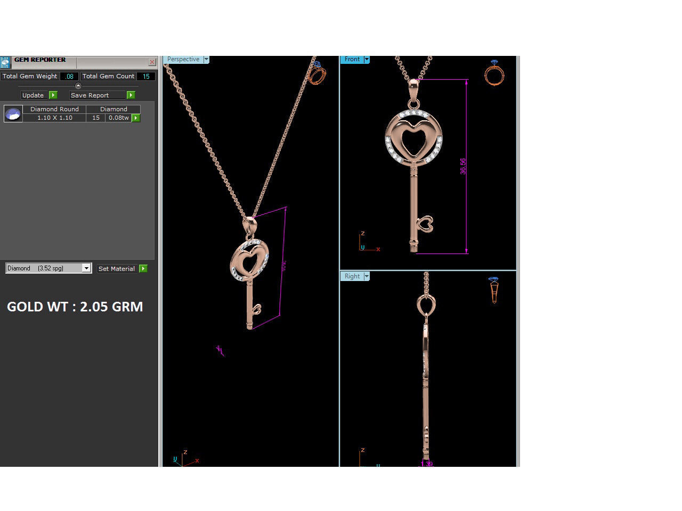The height and width of the screenshot is (511, 682).
Task: Click the Update label button
Action: pyautogui.click(x=35, y=95)
